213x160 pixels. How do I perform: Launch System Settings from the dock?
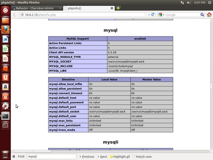click(5, 106)
